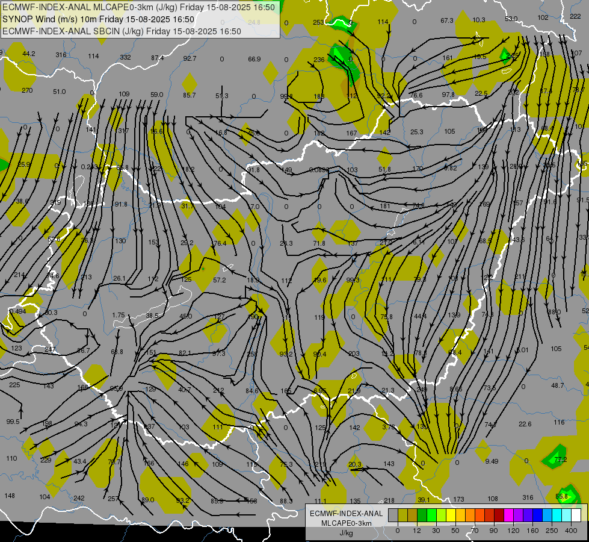Screen dimensions: 589x542
Task: Click the map value 38.5
Action: coord(152,316)
